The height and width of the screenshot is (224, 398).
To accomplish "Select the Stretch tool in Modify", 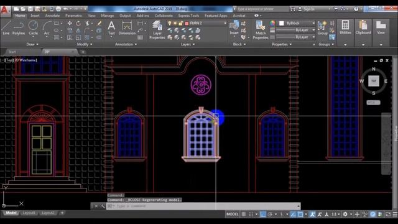I will [x=70, y=37].
